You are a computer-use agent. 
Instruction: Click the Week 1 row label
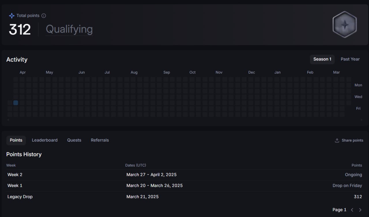click(15, 186)
